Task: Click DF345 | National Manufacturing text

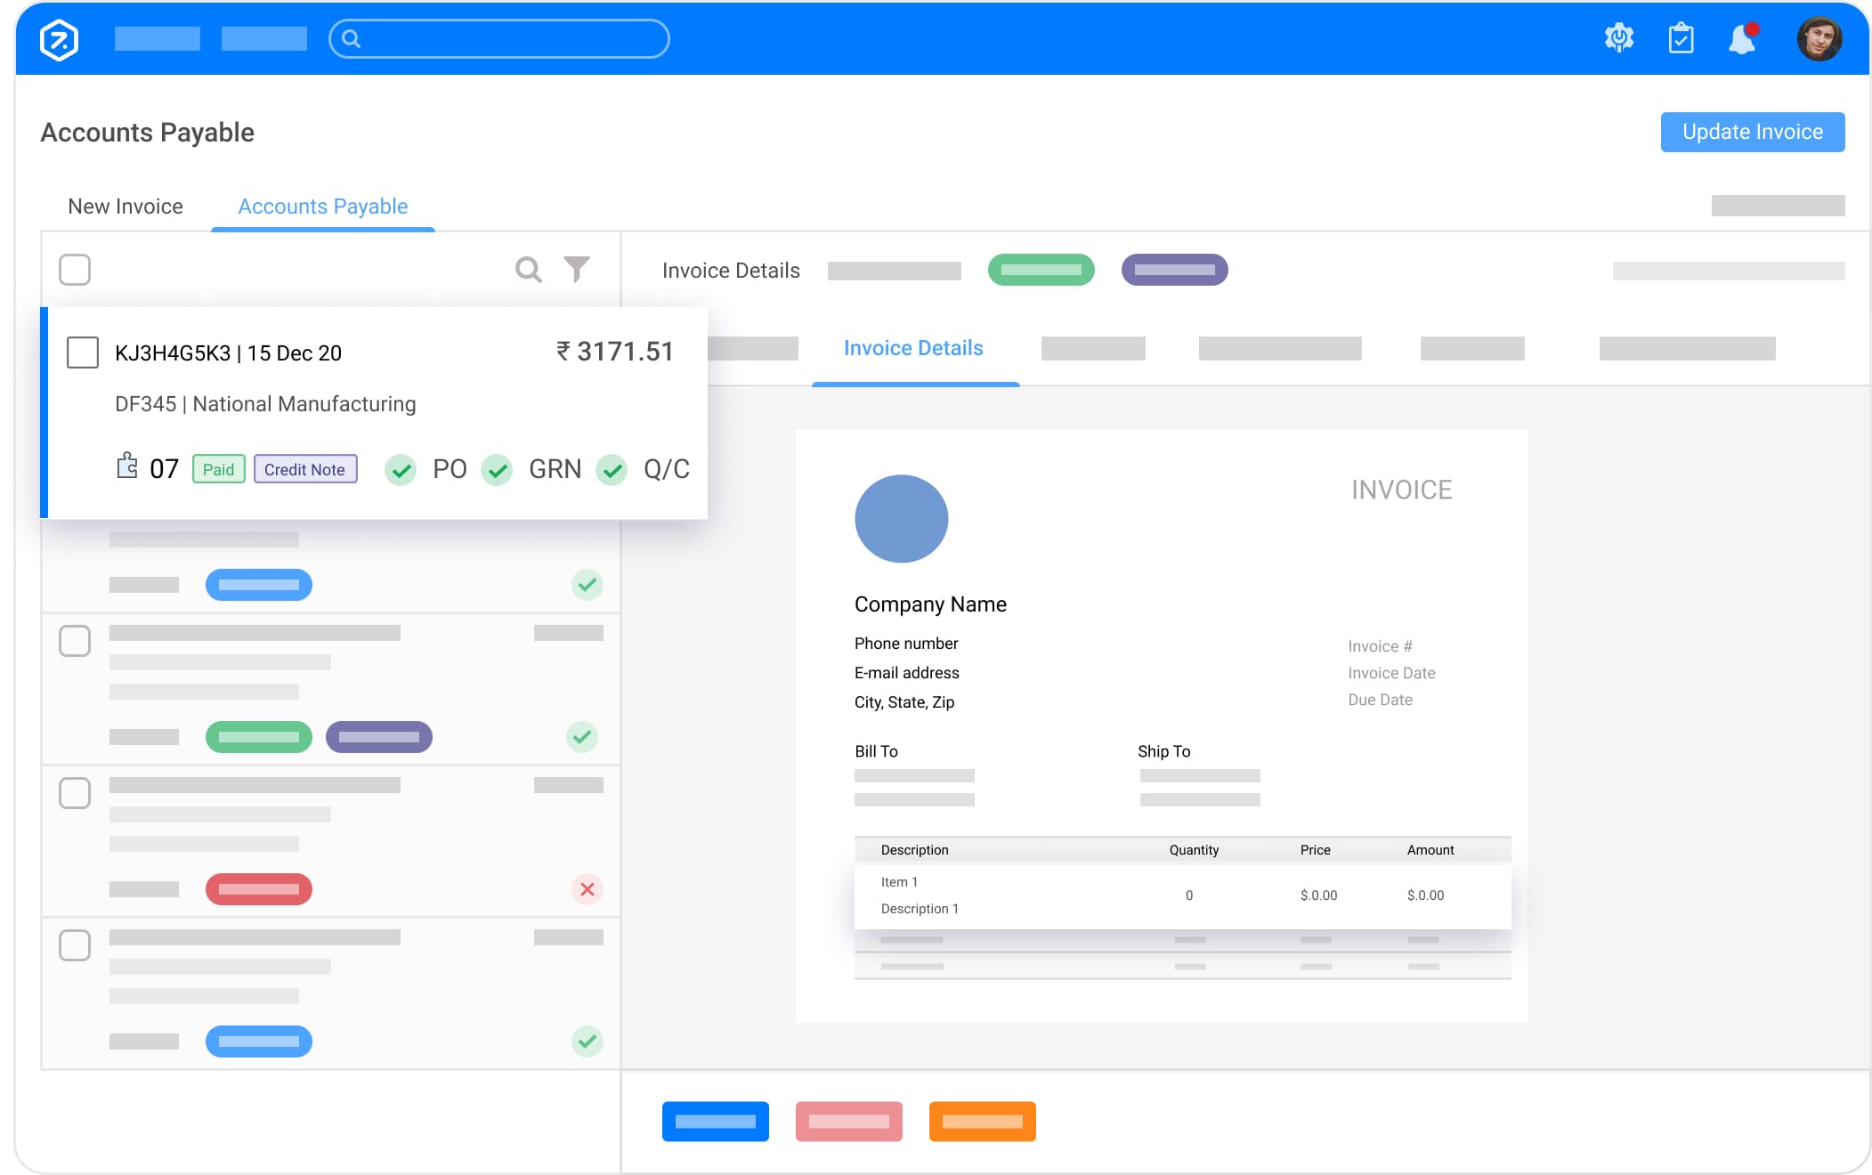Action: pyautogui.click(x=265, y=404)
